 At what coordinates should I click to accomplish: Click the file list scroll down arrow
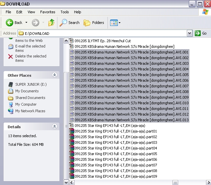click(x=66, y=183)
